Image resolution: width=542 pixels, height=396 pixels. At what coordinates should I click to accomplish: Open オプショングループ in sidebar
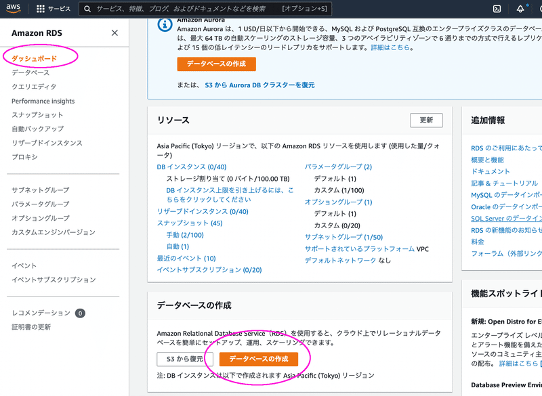(x=41, y=218)
